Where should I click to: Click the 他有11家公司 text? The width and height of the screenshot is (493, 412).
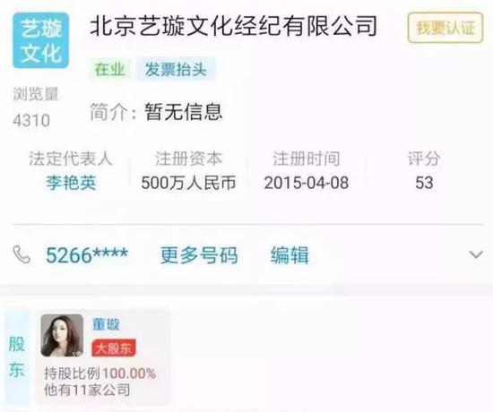click(x=87, y=390)
